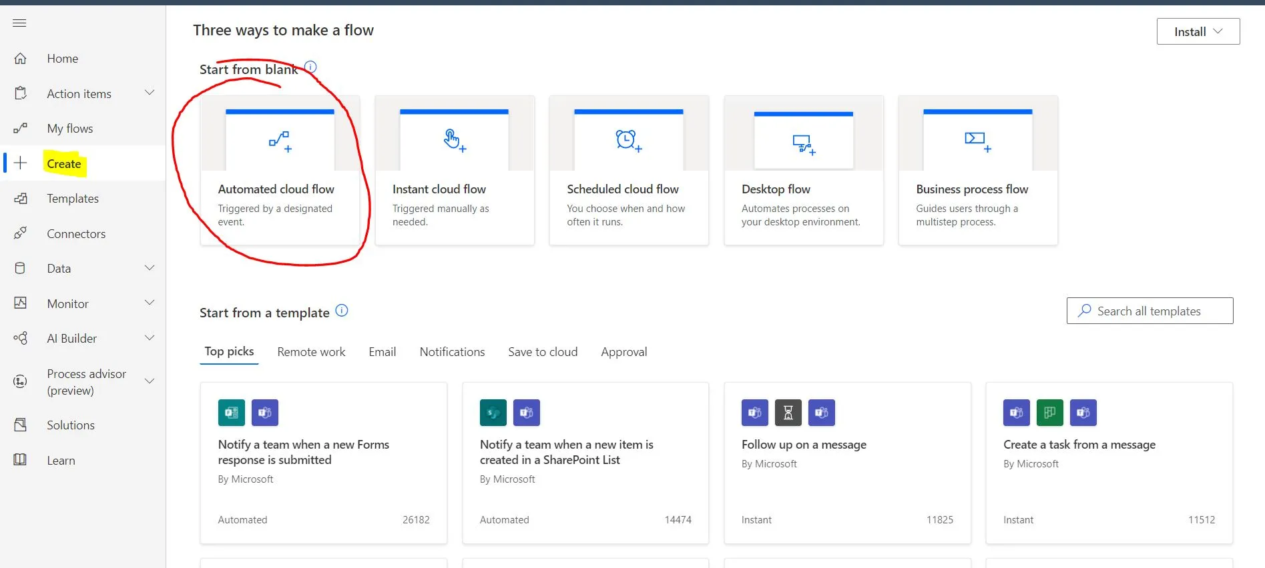The image size is (1265, 568).
Task: Go to My flows
Action: pyautogui.click(x=69, y=129)
